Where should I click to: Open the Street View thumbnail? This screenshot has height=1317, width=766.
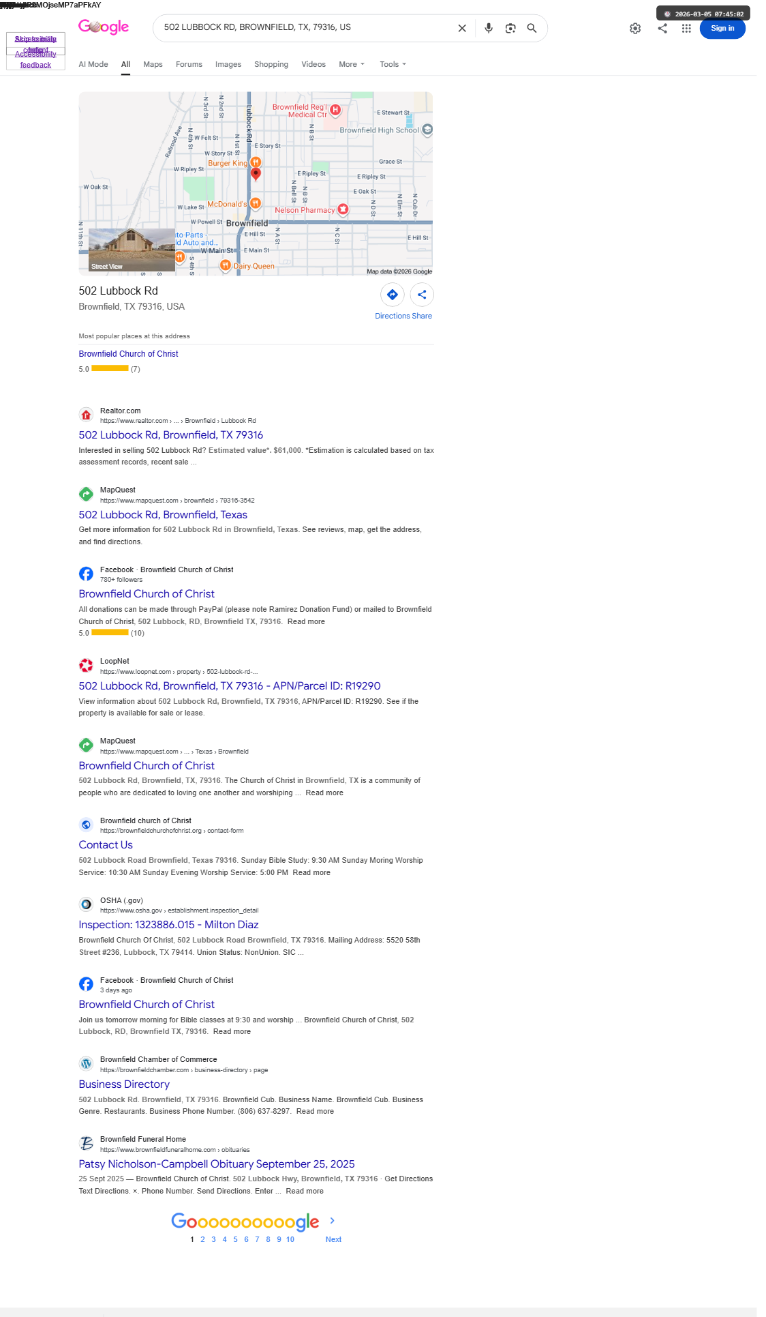tap(132, 250)
